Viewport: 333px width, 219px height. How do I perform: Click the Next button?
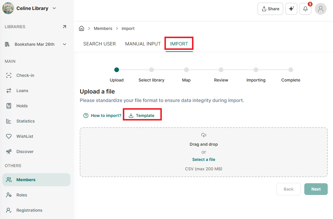tap(316, 189)
